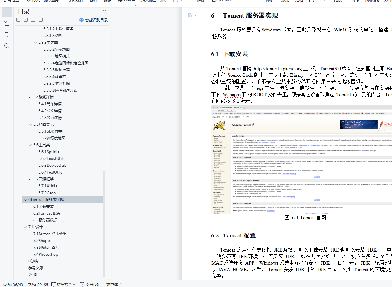Viewport: 392px width, 287px height.
Task: Jump to 5.6.1SpUtils heading
Action: coord(49,152)
